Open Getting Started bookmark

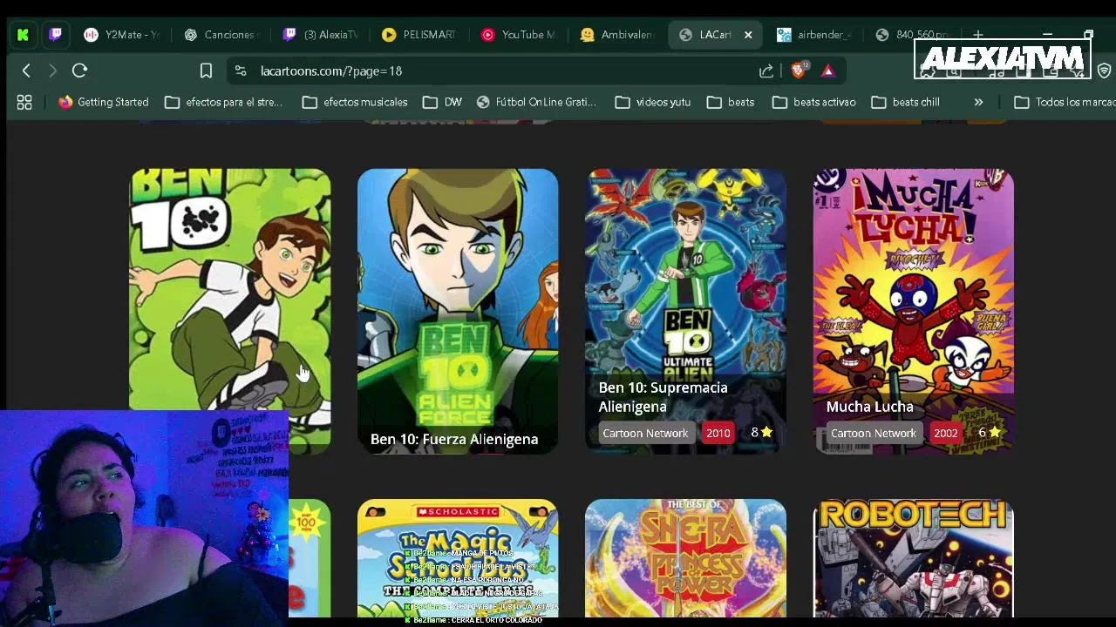tap(104, 102)
